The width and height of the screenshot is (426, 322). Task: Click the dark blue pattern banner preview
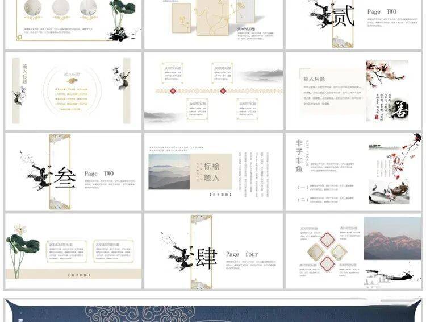(213, 310)
